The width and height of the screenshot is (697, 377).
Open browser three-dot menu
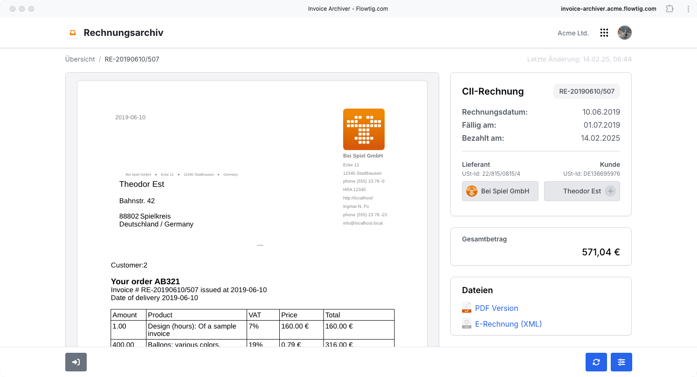pyautogui.click(x=688, y=8)
